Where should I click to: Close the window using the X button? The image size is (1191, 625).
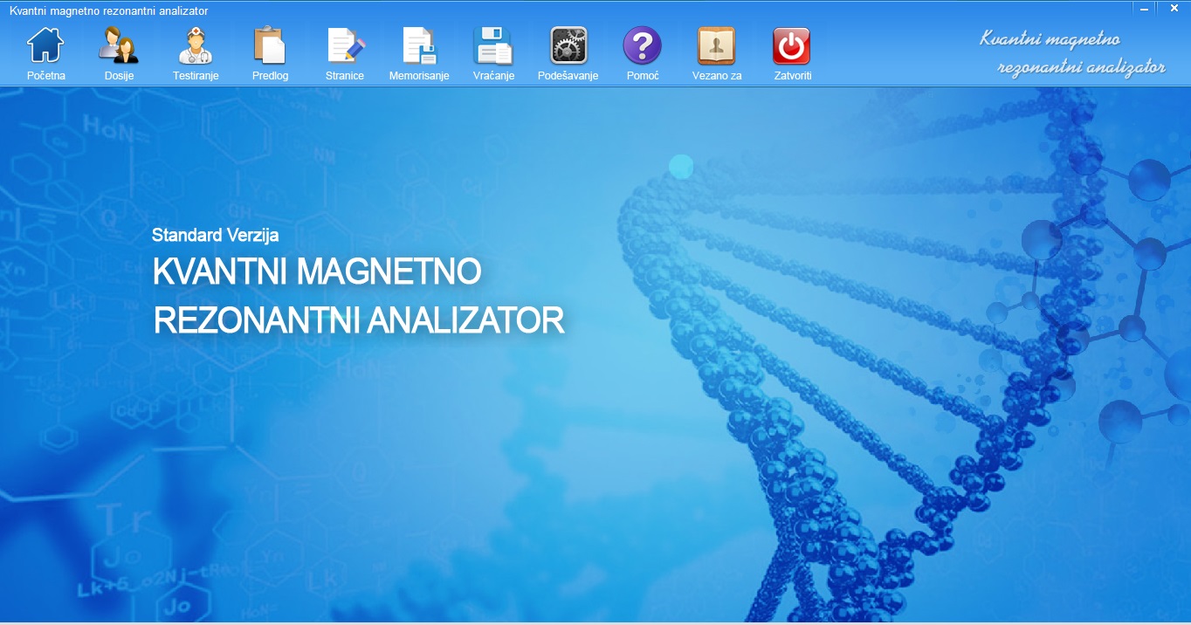(1172, 8)
